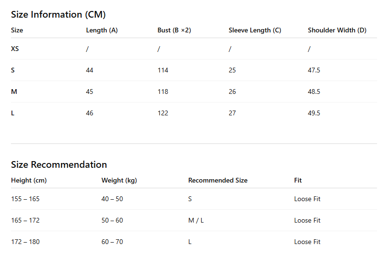The image size is (378, 265).
Task: Select the XS size row label
Action: point(15,49)
